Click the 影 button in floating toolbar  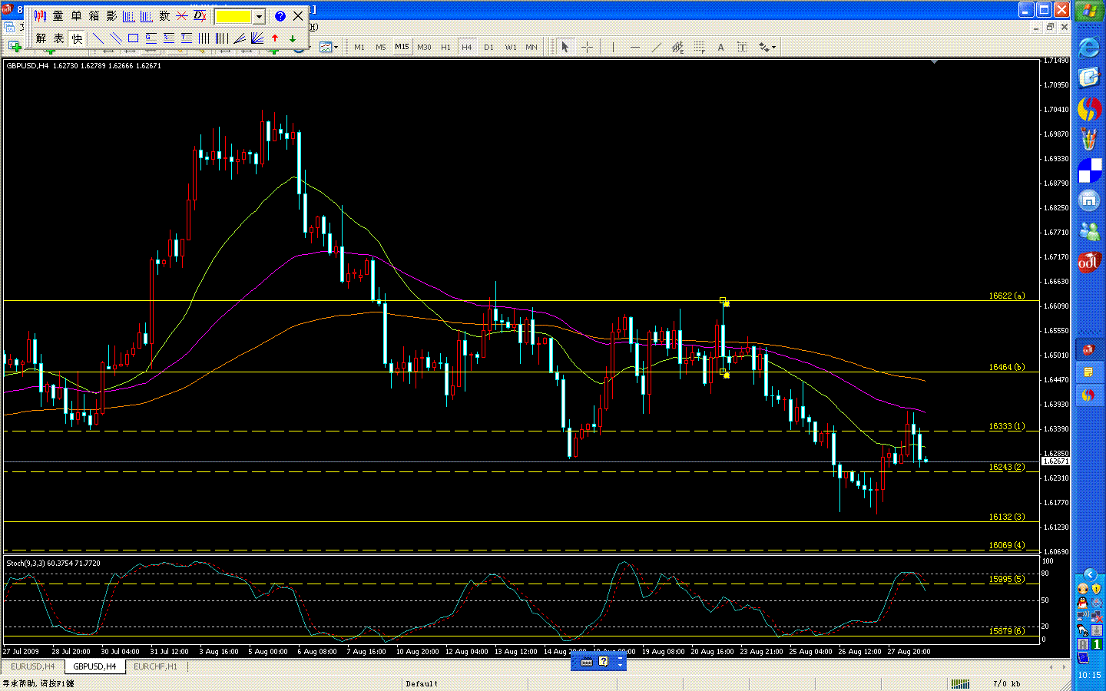pos(111,16)
